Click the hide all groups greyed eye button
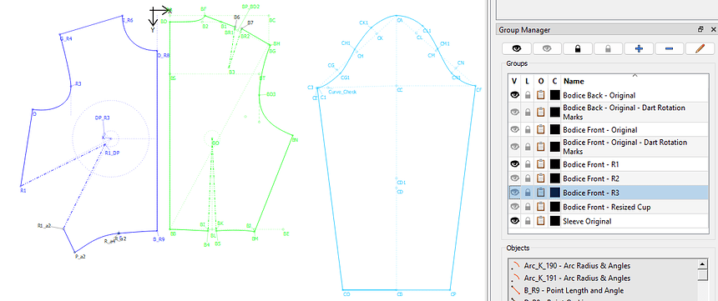Image resolution: width=718 pixels, height=301 pixels. coord(547,48)
